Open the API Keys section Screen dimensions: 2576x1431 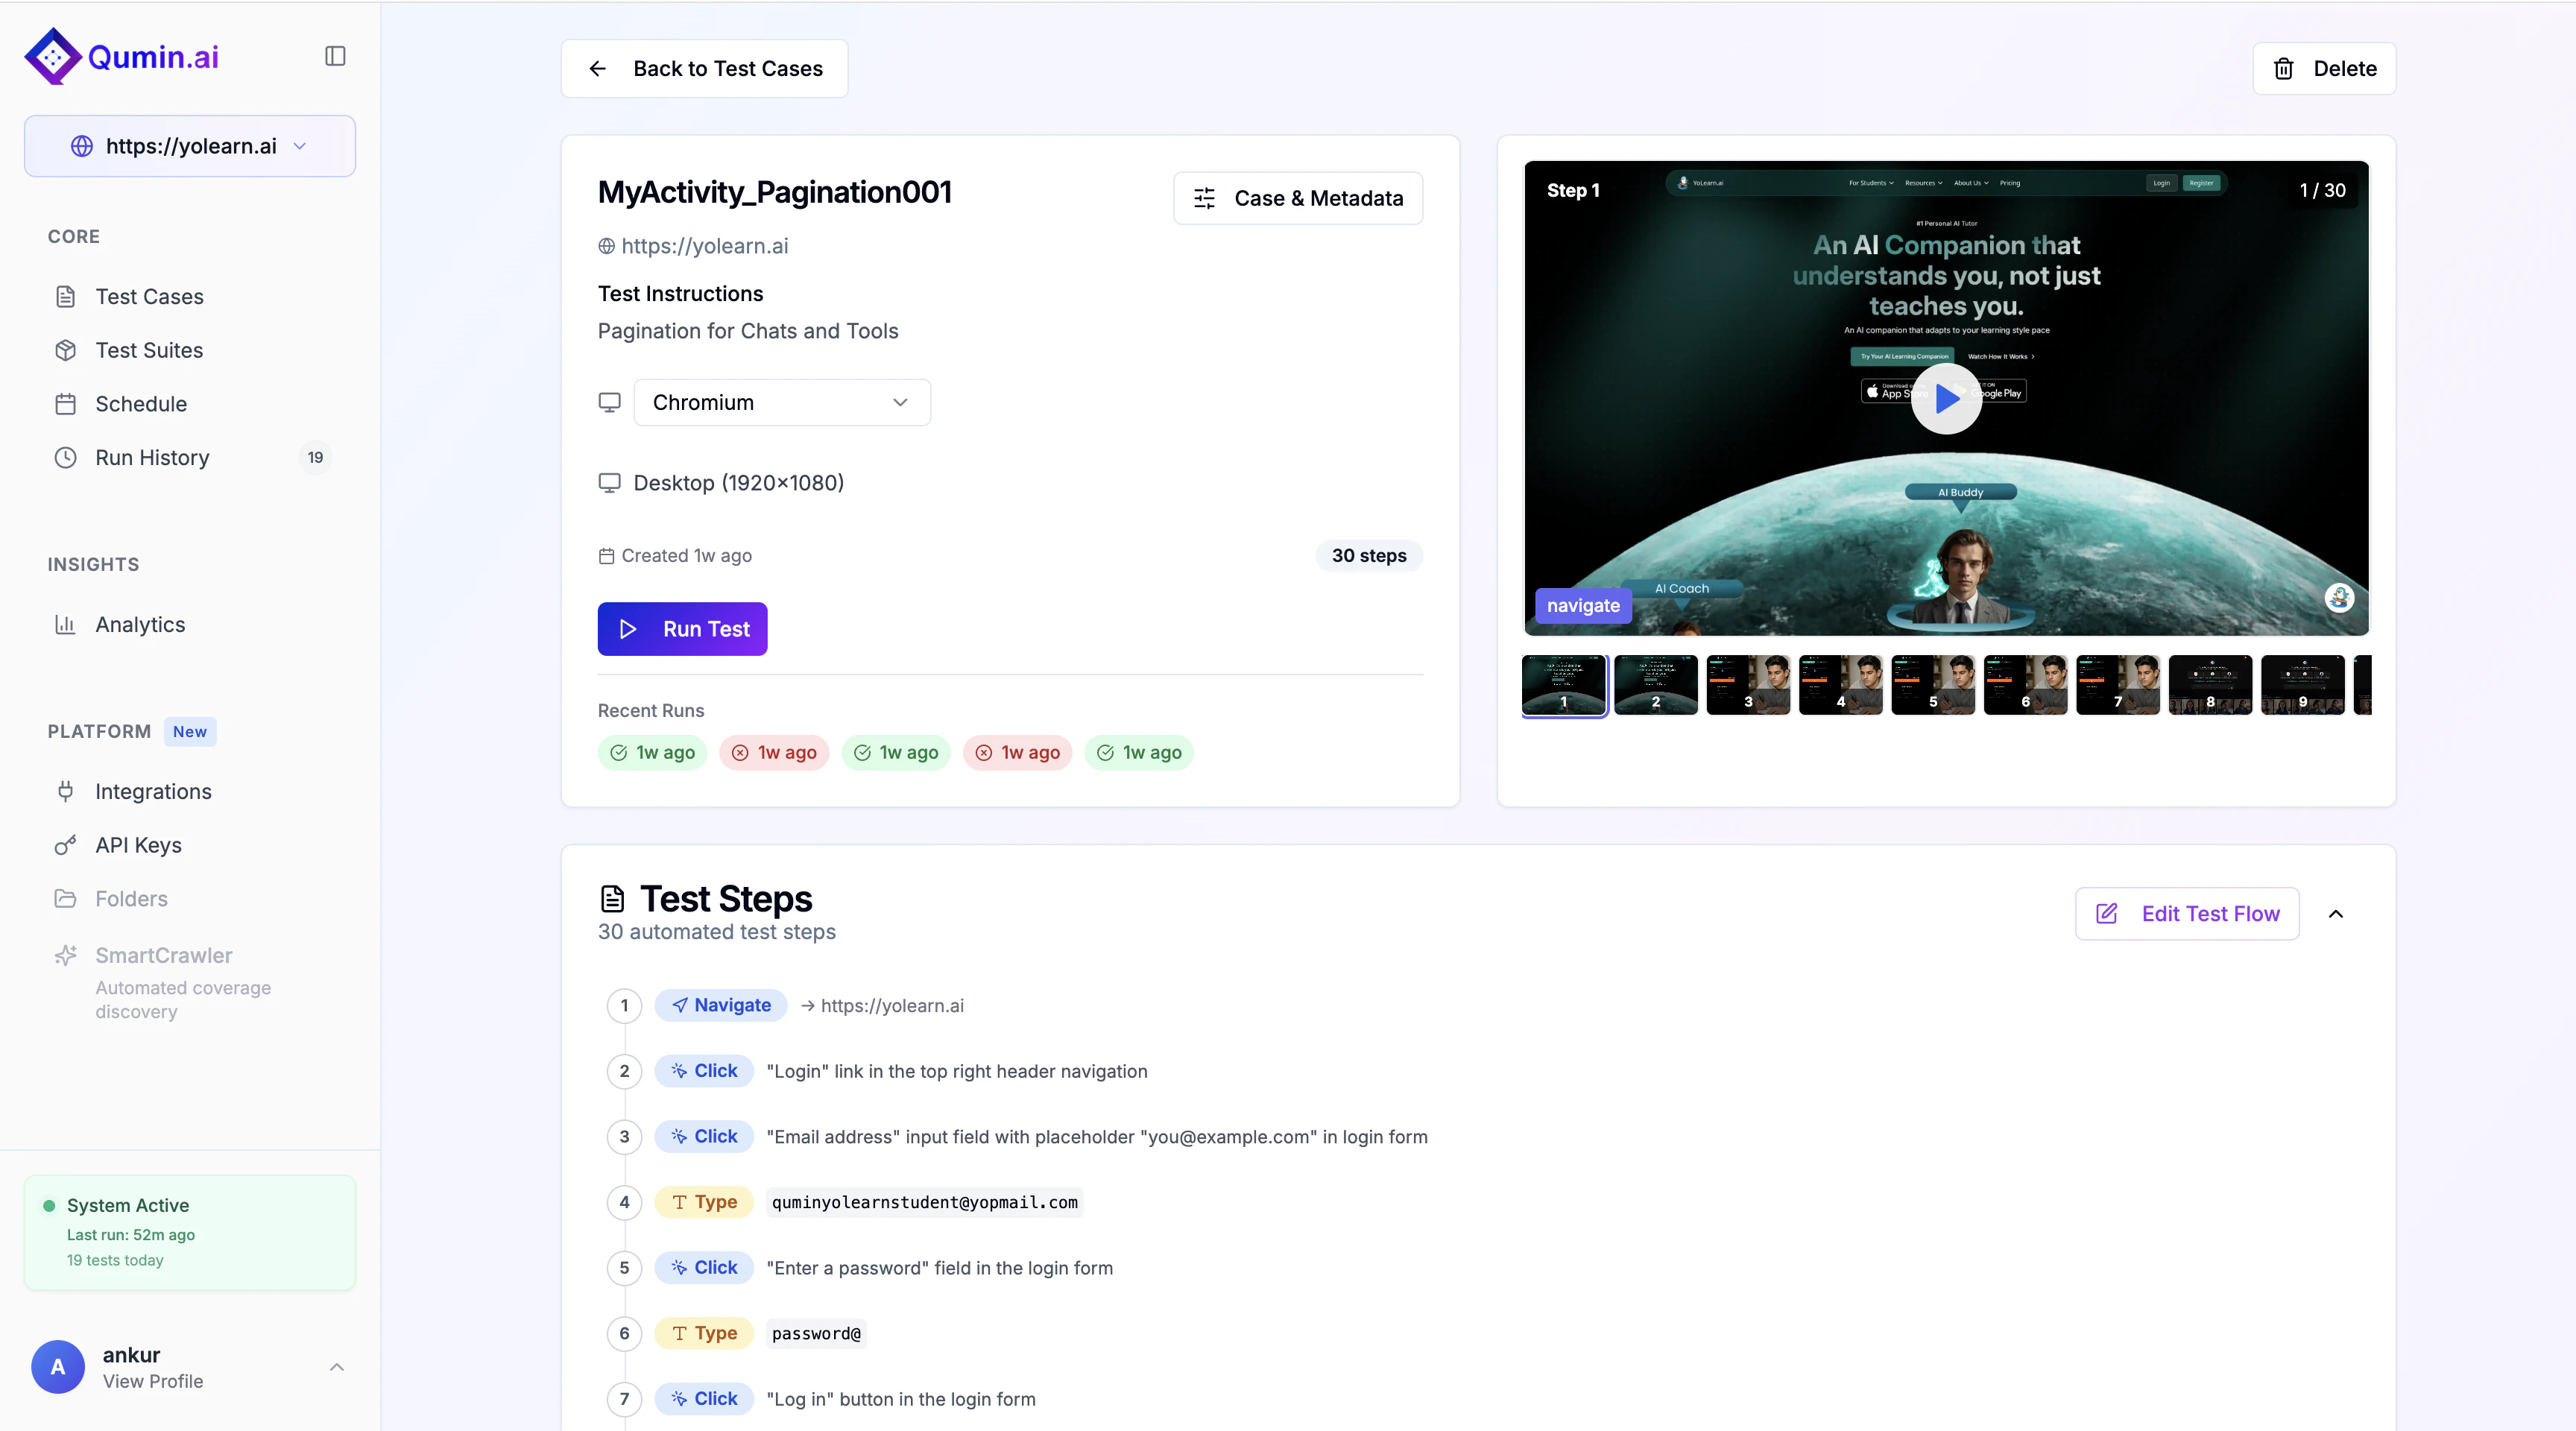(x=138, y=844)
